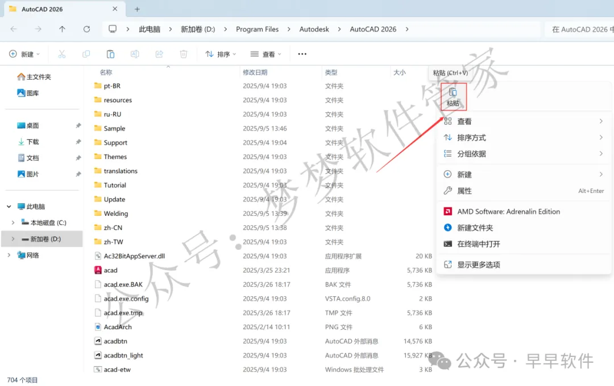Open Documents in quick access
This screenshot has width=614, height=386.
point(28,158)
